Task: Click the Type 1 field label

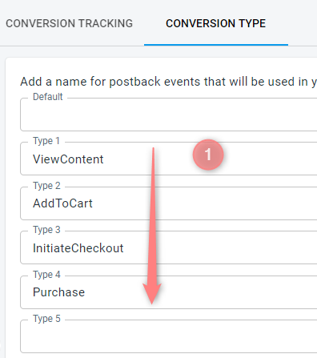Action: tap(46, 141)
